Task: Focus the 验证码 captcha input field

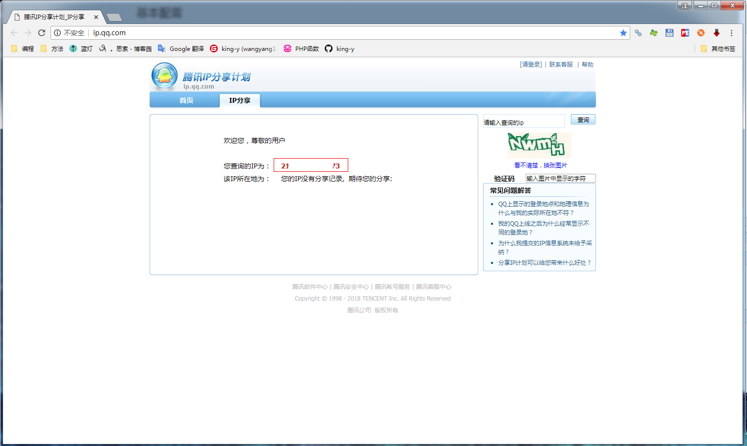Action: tap(561, 178)
